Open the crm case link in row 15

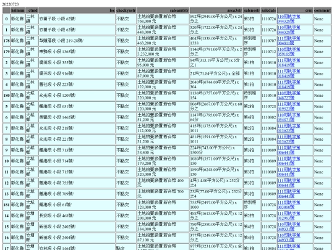click(289, 227)
